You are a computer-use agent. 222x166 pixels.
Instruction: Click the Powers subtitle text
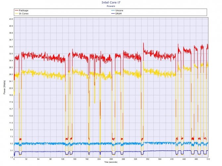click(111, 6)
